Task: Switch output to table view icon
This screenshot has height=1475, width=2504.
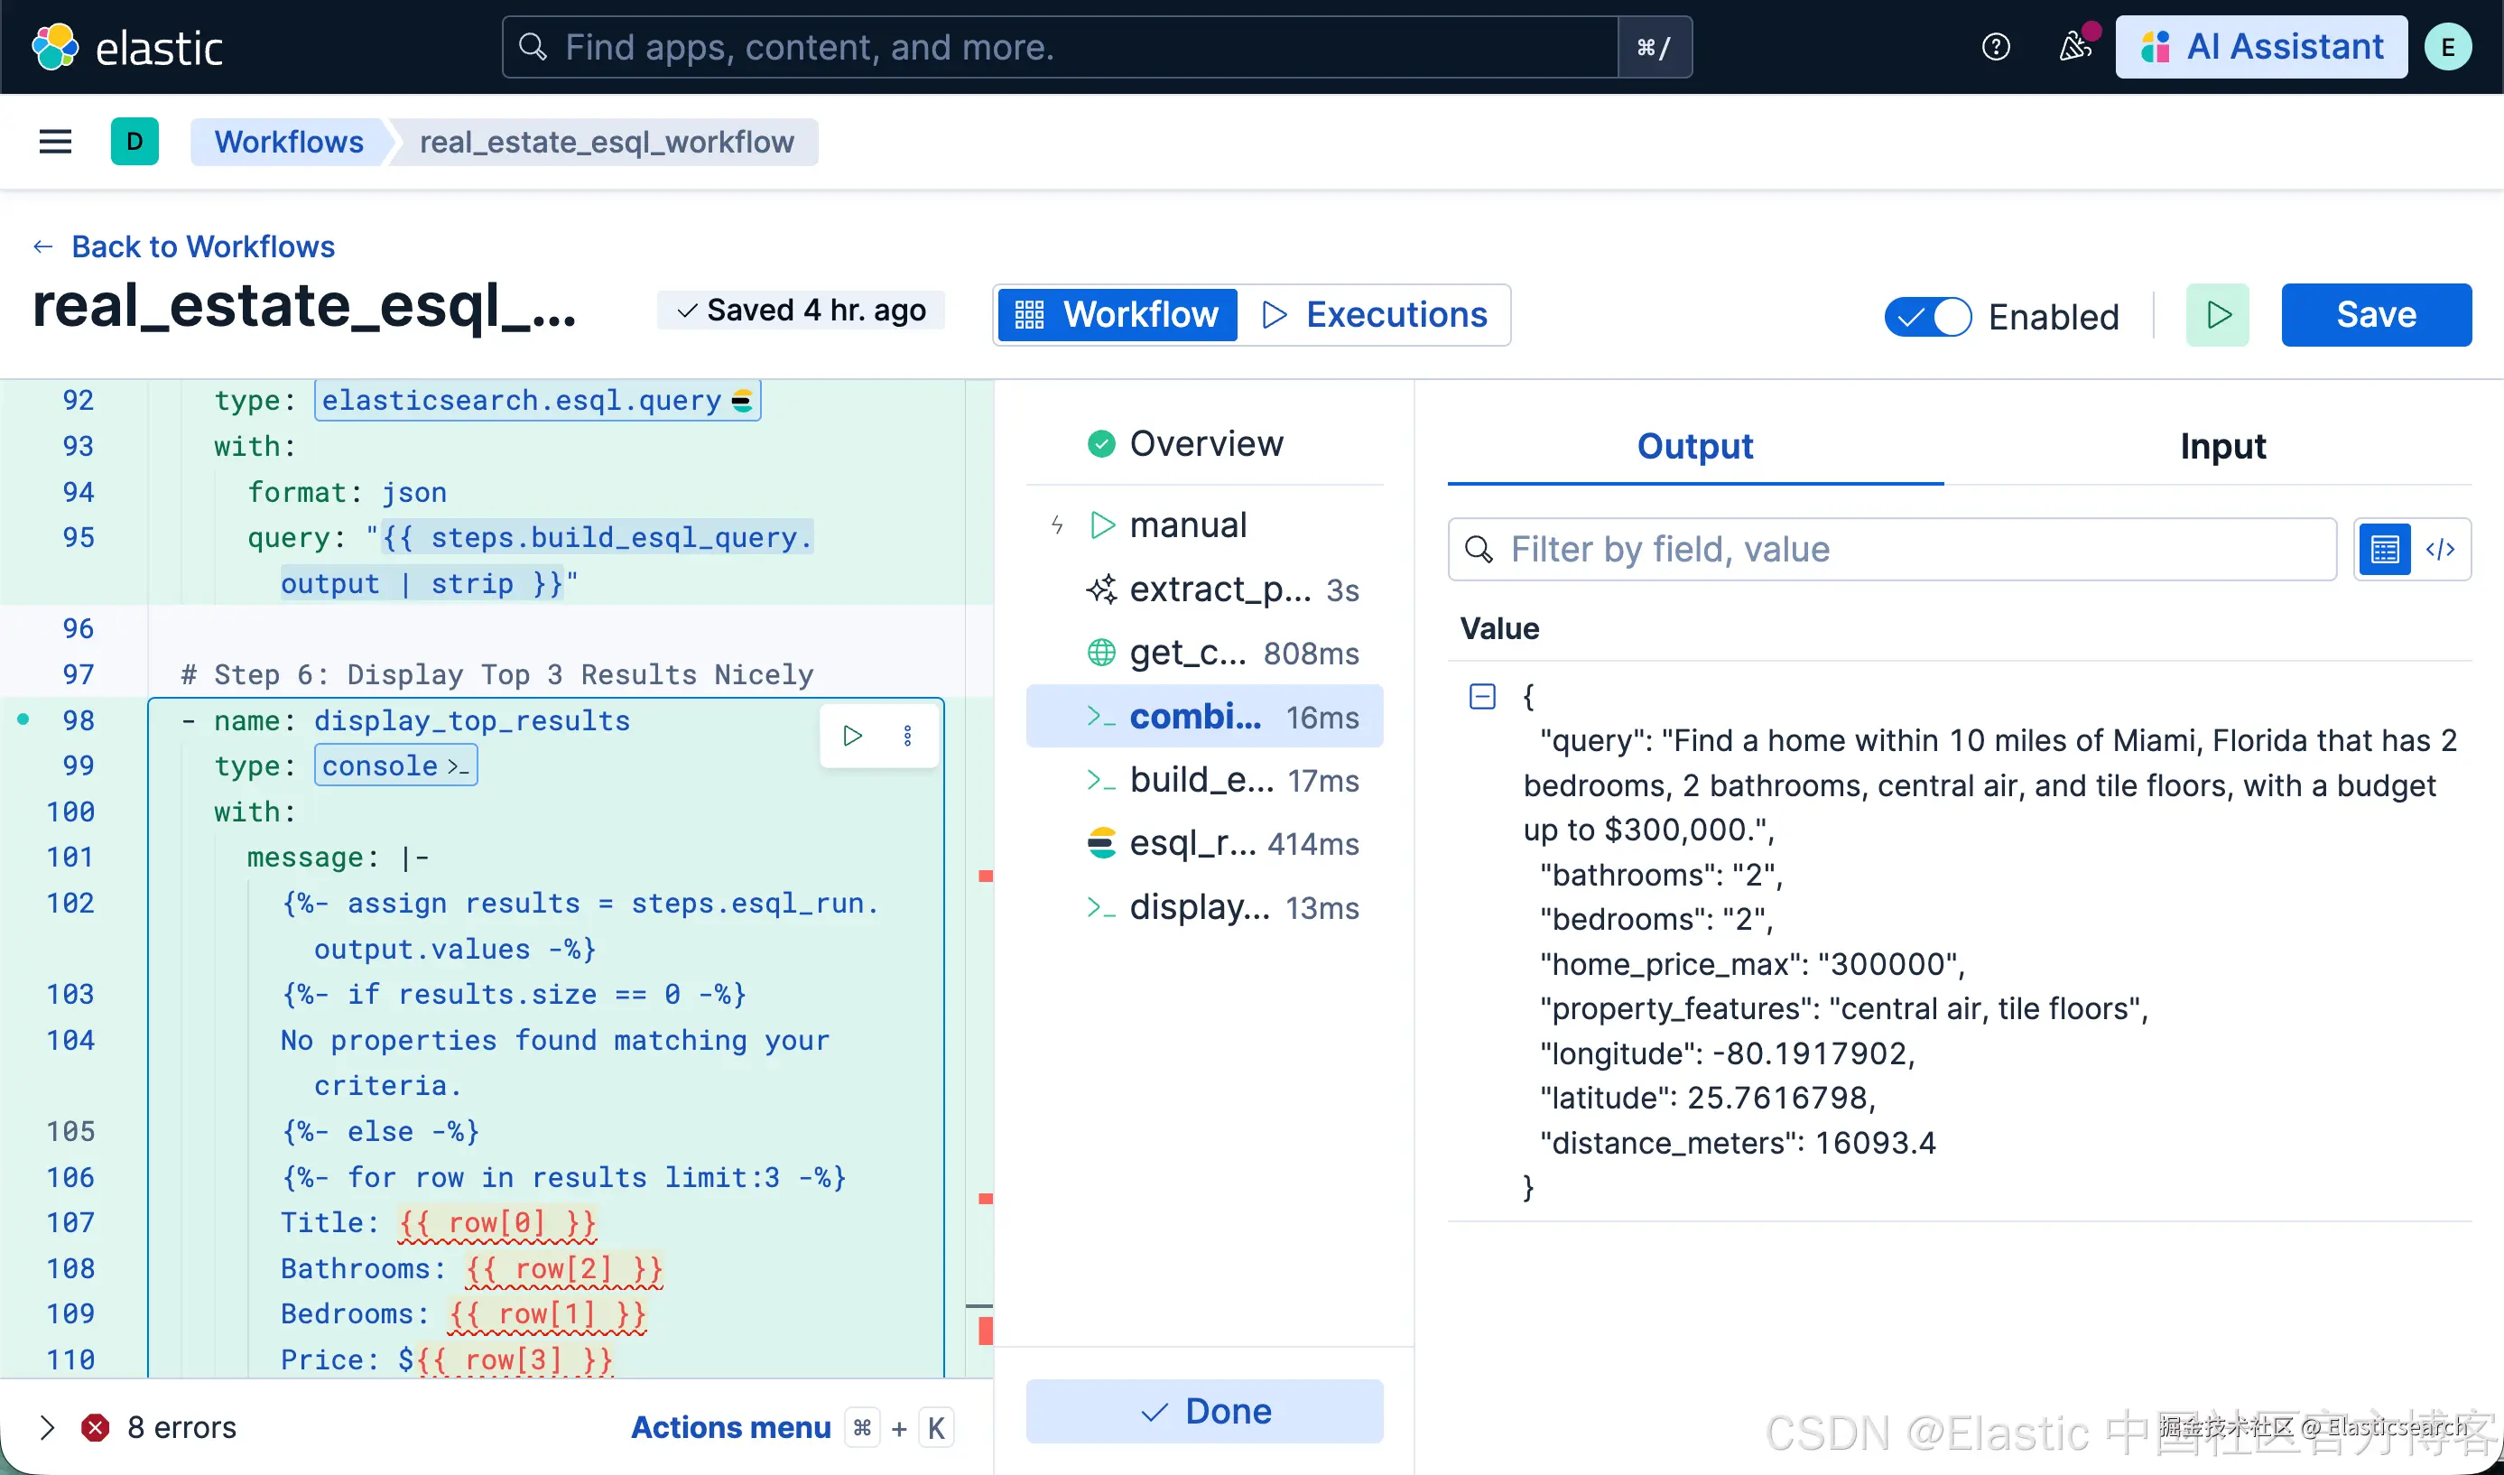Action: click(x=2385, y=550)
